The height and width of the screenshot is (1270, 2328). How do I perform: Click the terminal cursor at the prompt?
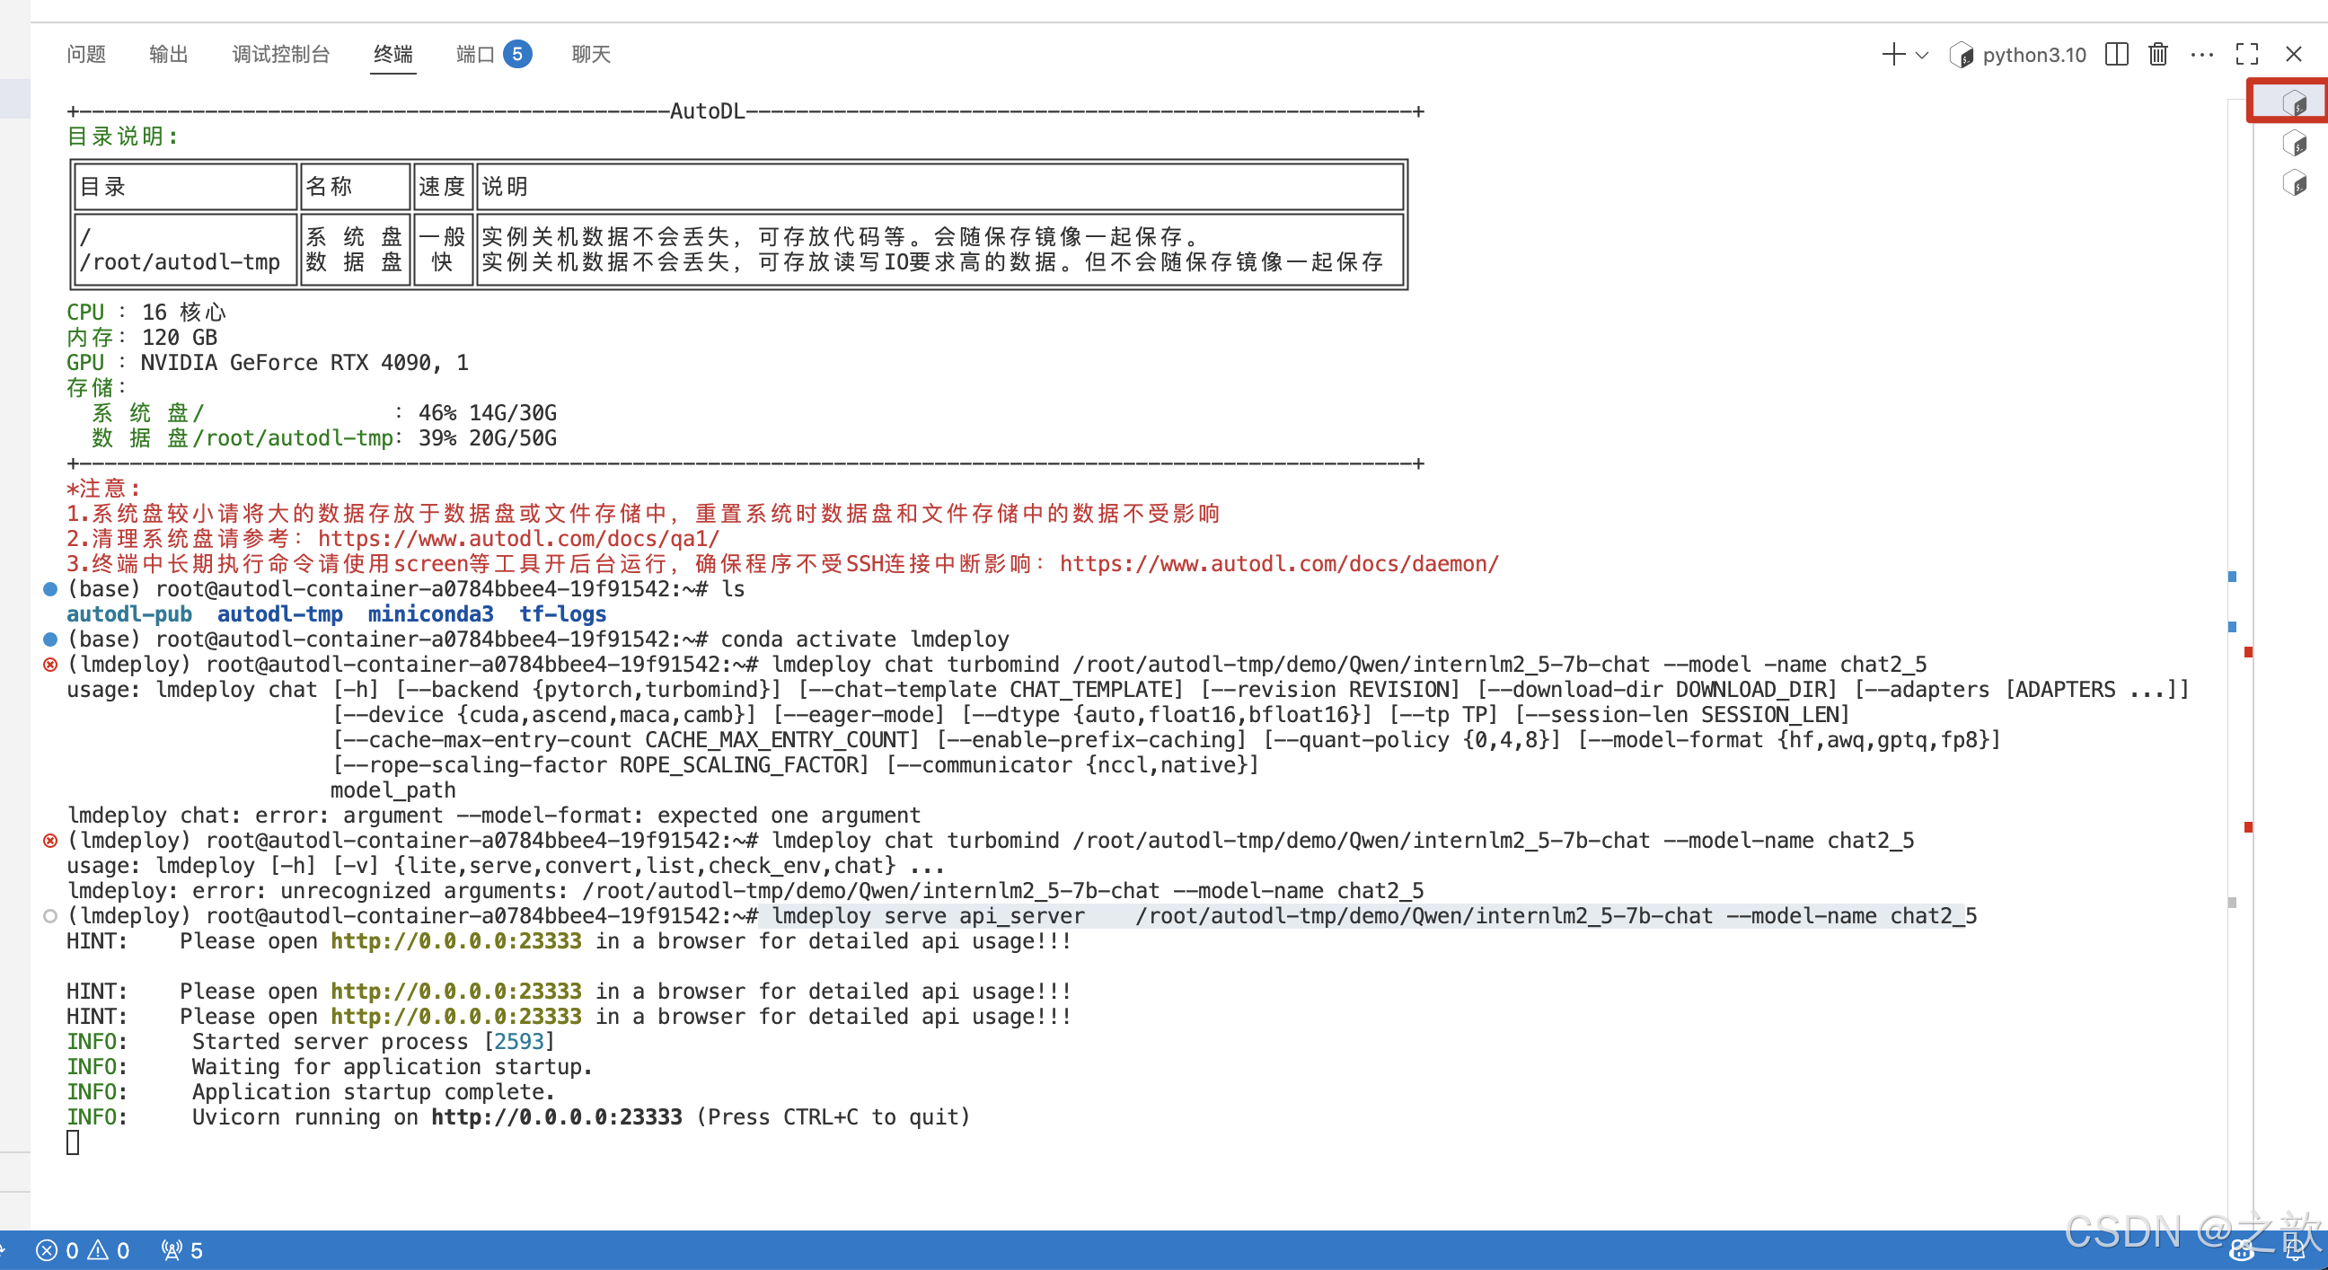tap(74, 1142)
